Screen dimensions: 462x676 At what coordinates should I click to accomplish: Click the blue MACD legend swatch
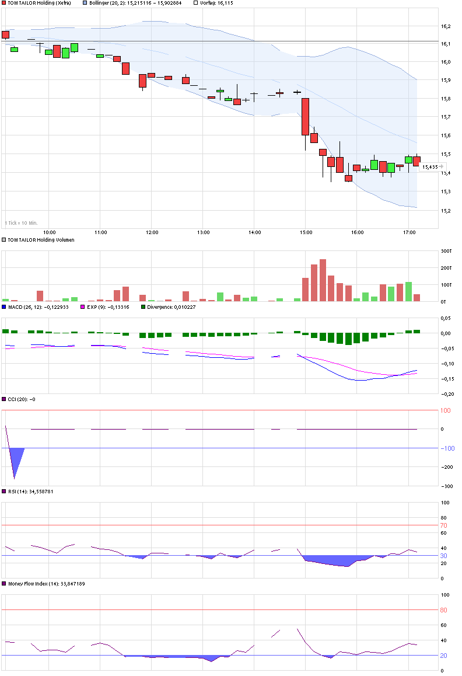click(4, 306)
